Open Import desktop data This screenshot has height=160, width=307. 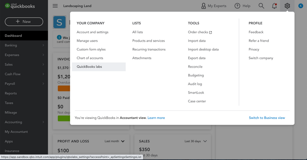click(203, 49)
